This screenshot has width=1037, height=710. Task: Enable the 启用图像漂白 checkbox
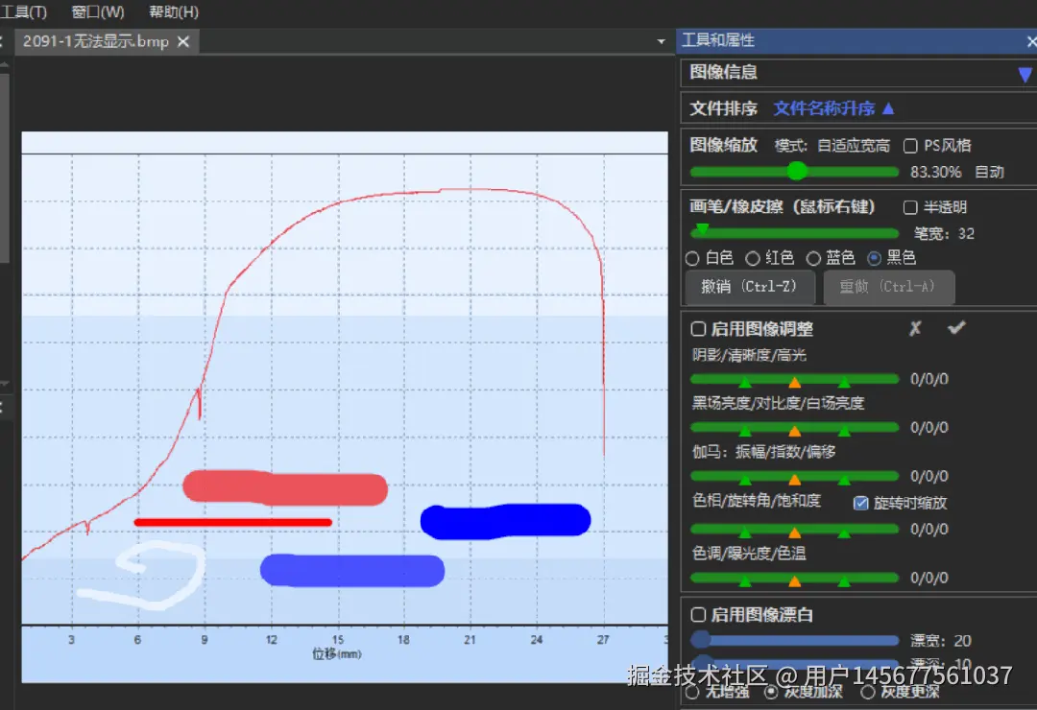(x=698, y=615)
